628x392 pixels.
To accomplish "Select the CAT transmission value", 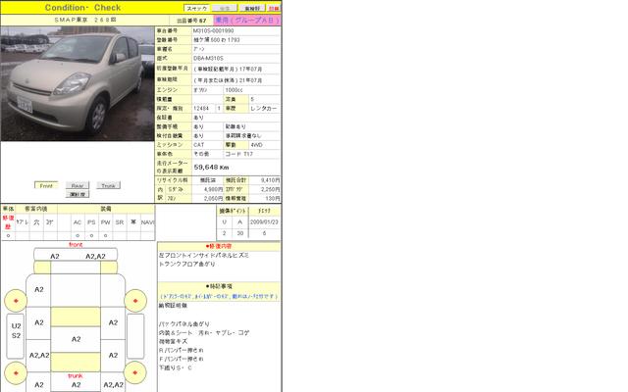I will (198, 145).
